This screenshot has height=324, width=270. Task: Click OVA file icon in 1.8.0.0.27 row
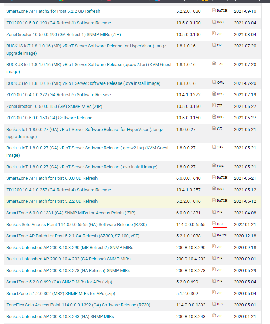coord(214,166)
